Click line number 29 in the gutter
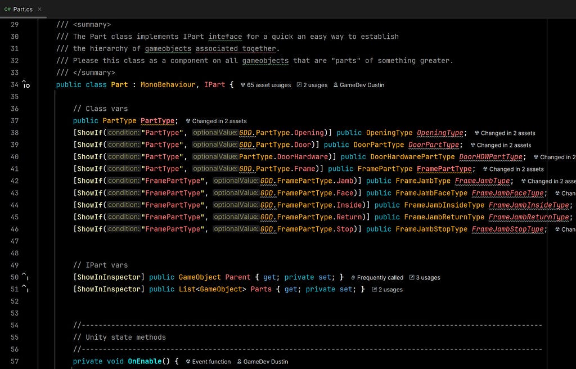576x369 pixels. point(14,25)
